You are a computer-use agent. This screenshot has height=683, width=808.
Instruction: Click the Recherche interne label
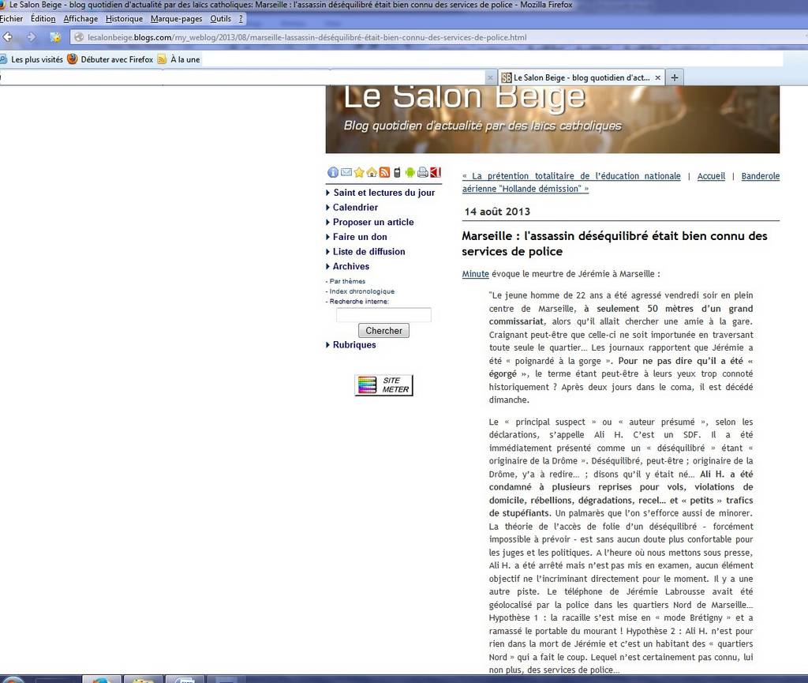pos(359,302)
